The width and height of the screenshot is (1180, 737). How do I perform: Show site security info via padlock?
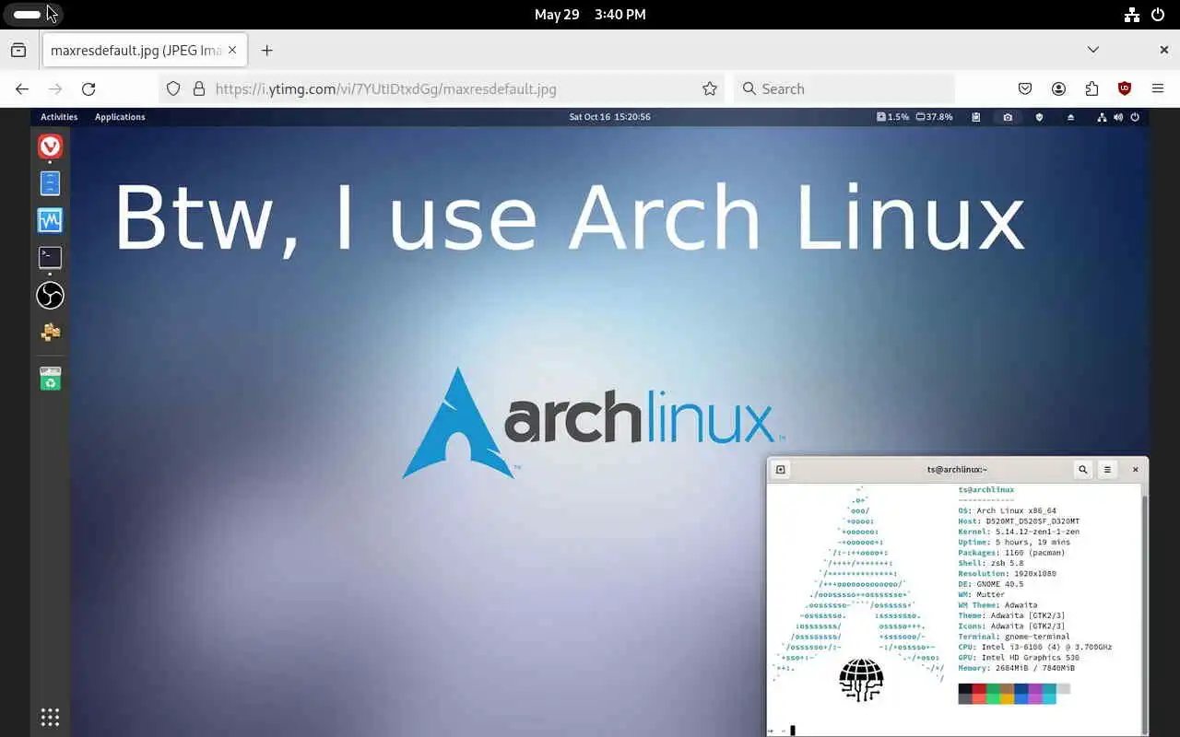(x=198, y=88)
